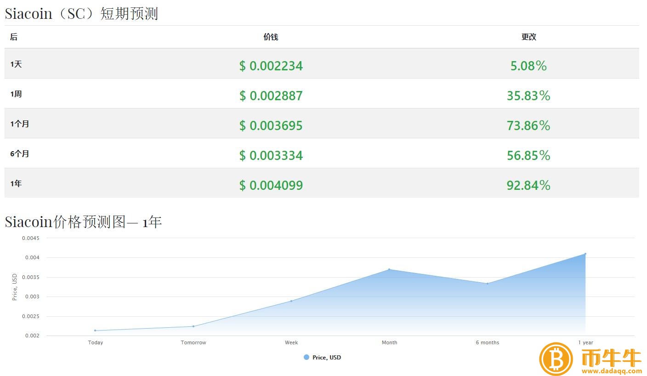Click the 后 column header
Image resolution: width=647 pixels, height=376 pixels.
click(14, 37)
